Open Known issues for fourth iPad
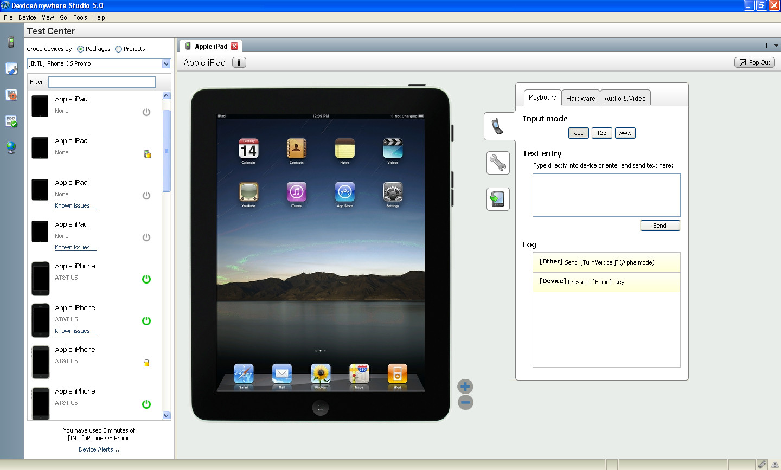 pyautogui.click(x=76, y=247)
